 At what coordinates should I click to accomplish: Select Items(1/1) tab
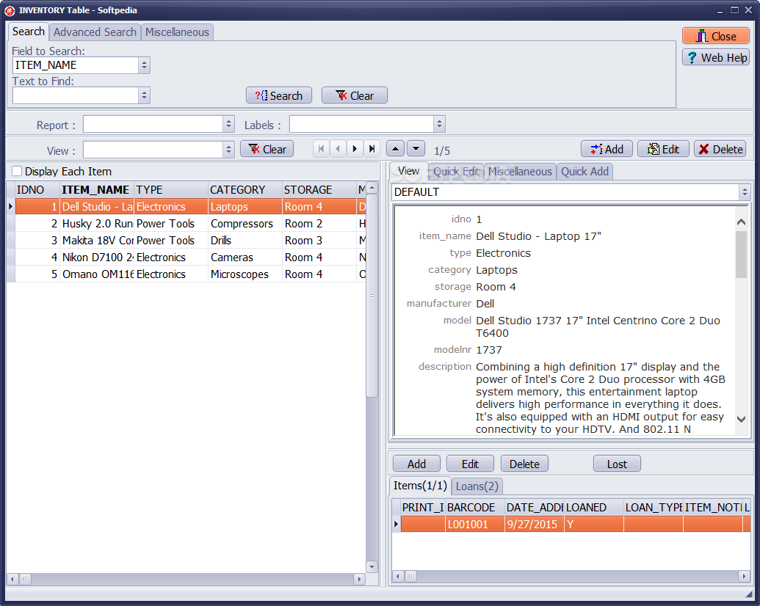[x=420, y=486]
